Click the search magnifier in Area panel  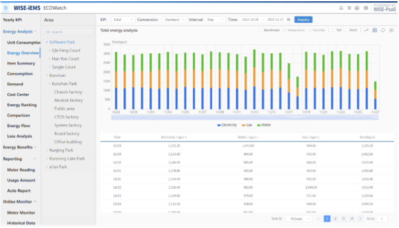pos(48,32)
